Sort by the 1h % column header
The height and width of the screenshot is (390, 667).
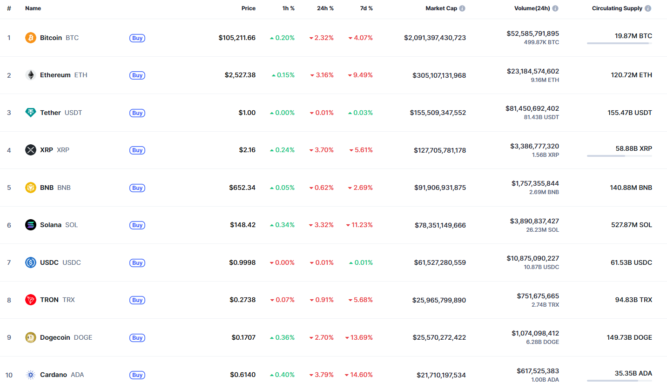289,8
